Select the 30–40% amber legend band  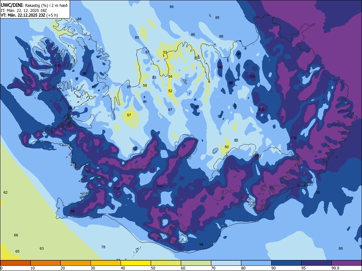click(106, 263)
